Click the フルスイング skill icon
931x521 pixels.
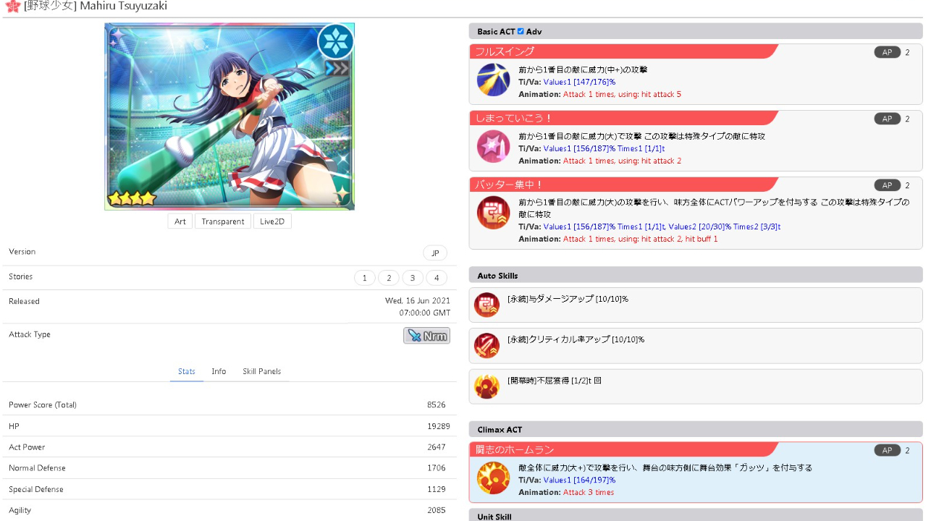click(493, 80)
